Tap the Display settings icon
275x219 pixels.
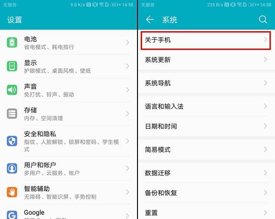click(x=12, y=66)
